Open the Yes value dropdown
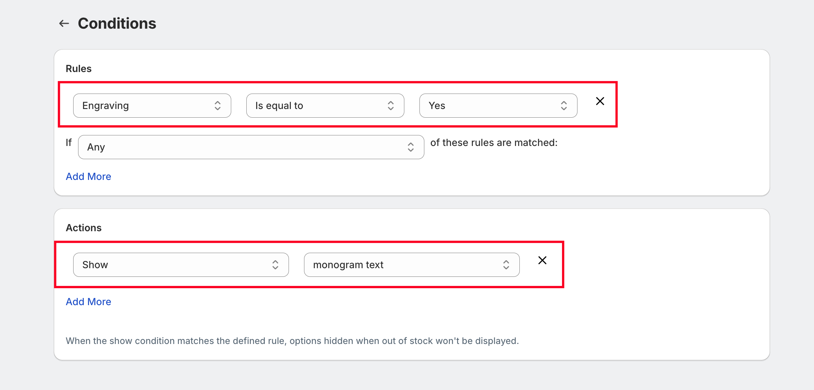Image resolution: width=814 pixels, height=390 pixels. 490,106
